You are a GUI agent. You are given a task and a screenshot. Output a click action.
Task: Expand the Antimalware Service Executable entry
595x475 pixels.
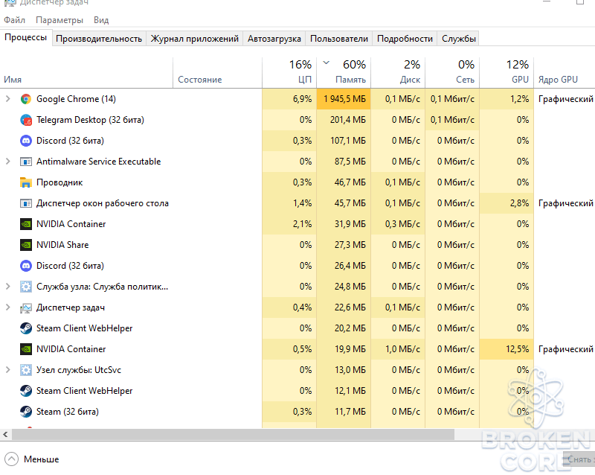pos(7,162)
